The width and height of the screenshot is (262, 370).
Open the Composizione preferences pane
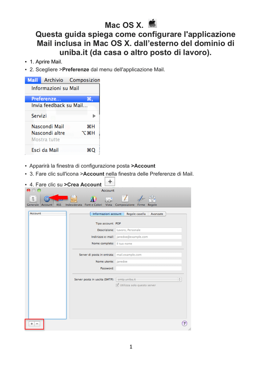pyautogui.click(x=125, y=201)
